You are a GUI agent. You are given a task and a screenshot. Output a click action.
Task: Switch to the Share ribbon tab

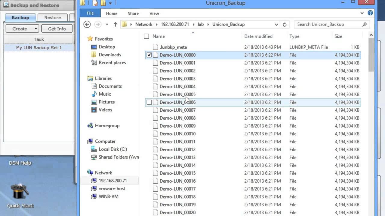(133, 13)
